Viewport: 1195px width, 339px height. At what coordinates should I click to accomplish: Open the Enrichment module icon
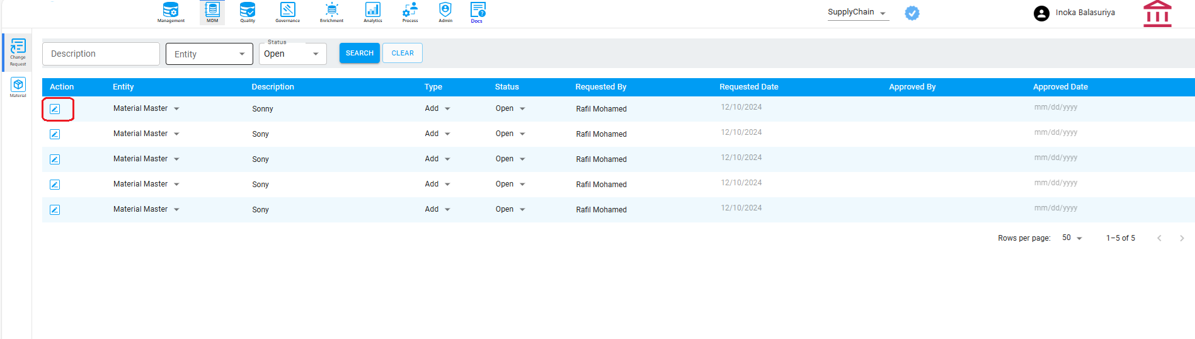(331, 12)
